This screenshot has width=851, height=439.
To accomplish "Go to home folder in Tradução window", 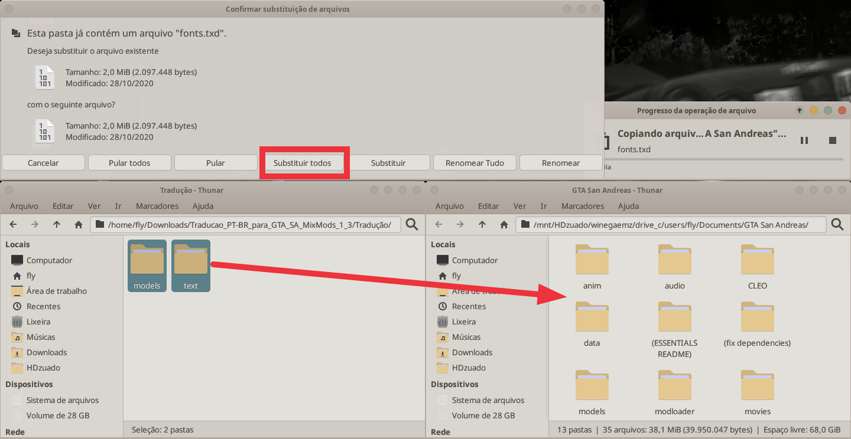I will point(78,224).
